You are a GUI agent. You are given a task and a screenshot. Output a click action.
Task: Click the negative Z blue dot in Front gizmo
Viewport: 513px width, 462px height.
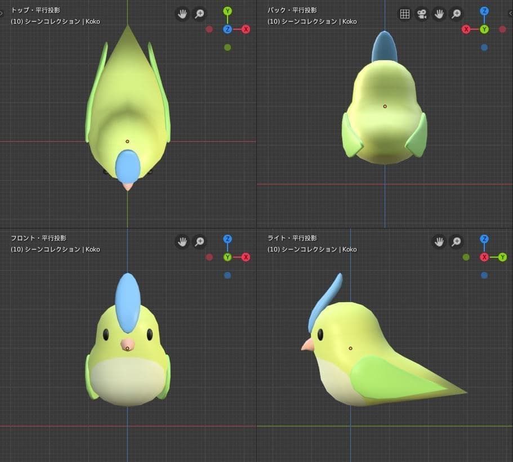227,275
